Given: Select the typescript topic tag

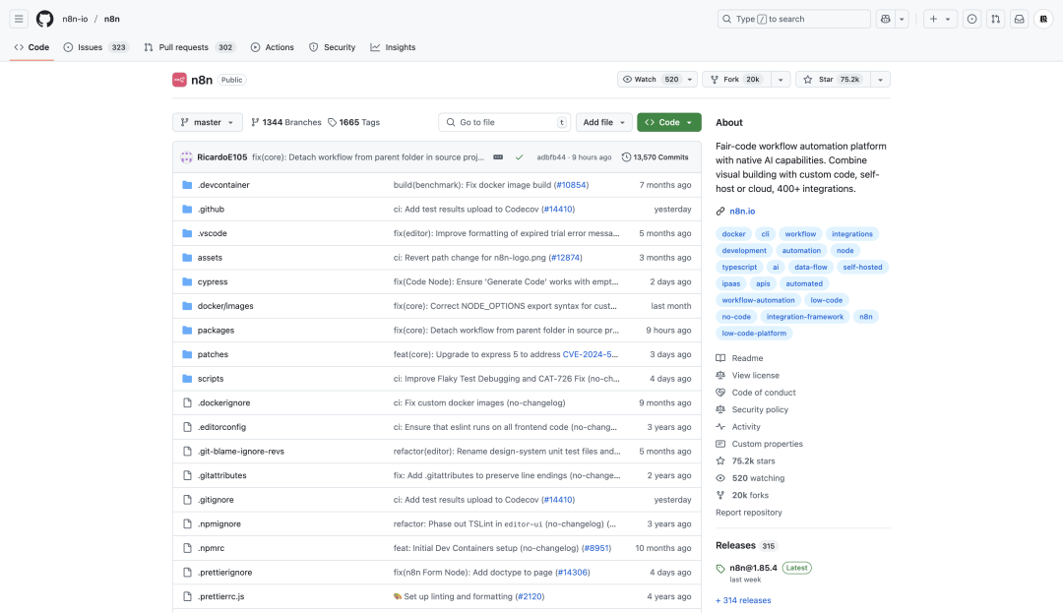Looking at the screenshot, I should coord(739,267).
